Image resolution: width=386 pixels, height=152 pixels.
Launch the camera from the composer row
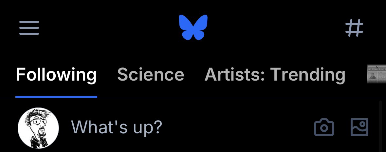coord(324,127)
